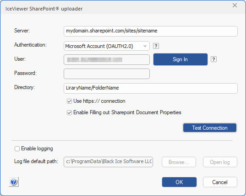Click the help icon beside Authentication dropdown
This screenshot has width=246, height=196.
pos(156,46)
